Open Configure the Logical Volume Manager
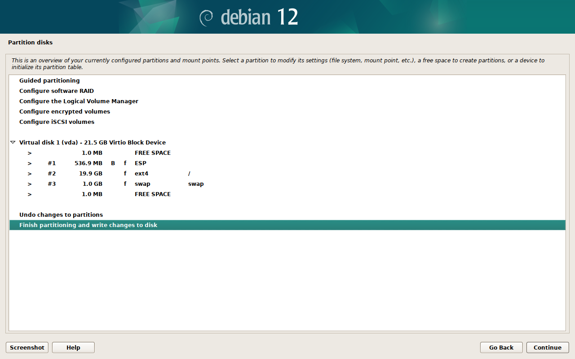The width and height of the screenshot is (575, 359). pos(79,101)
